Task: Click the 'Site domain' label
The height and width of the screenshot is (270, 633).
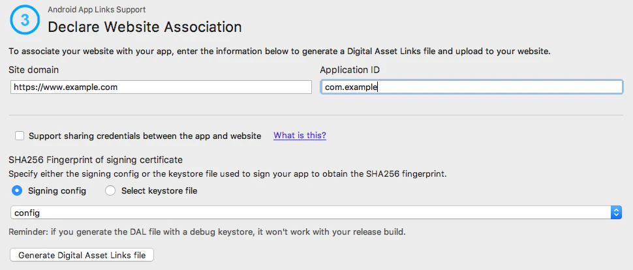Action: point(33,70)
